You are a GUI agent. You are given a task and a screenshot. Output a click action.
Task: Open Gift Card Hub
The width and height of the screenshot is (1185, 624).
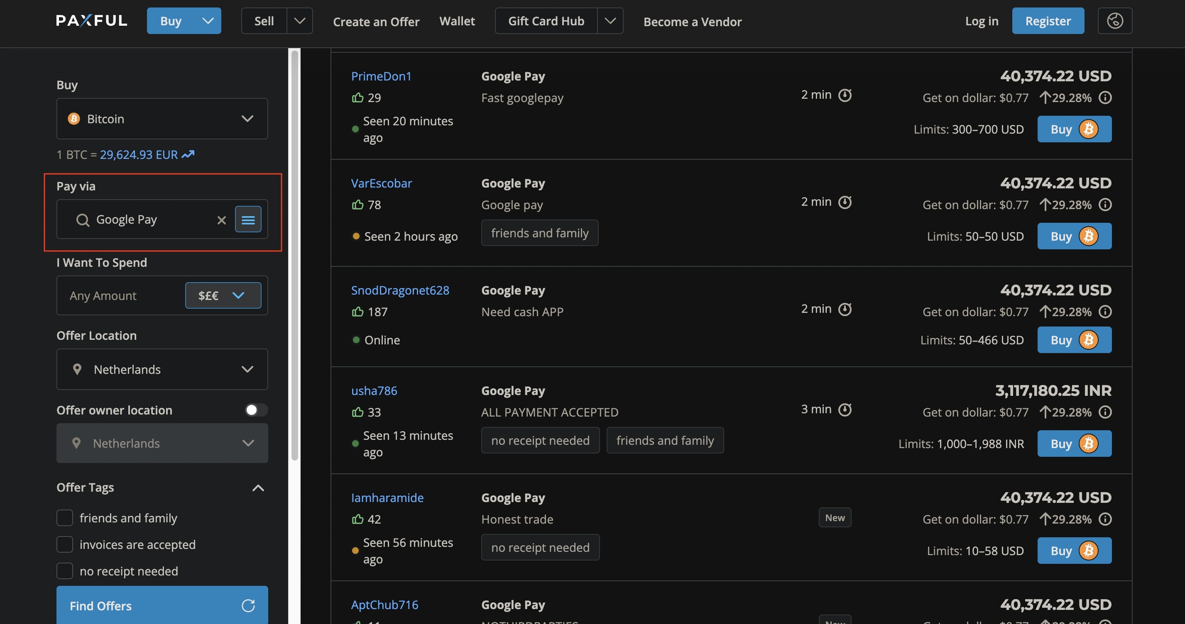pos(546,21)
